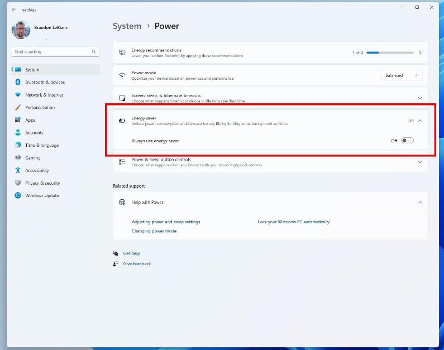Expand Power & sleep button controls

(420, 162)
